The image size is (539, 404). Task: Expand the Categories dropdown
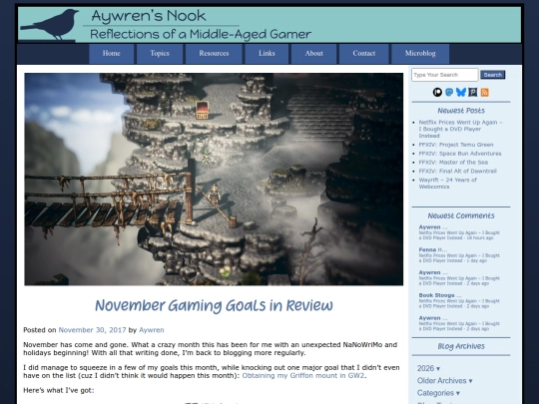click(438, 393)
